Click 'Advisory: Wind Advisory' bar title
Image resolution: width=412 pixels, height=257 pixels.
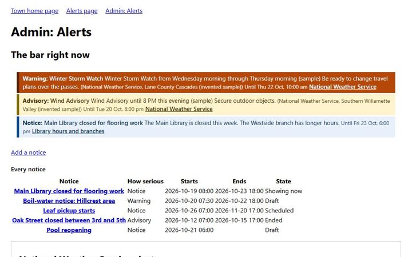(x=56, y=101)
